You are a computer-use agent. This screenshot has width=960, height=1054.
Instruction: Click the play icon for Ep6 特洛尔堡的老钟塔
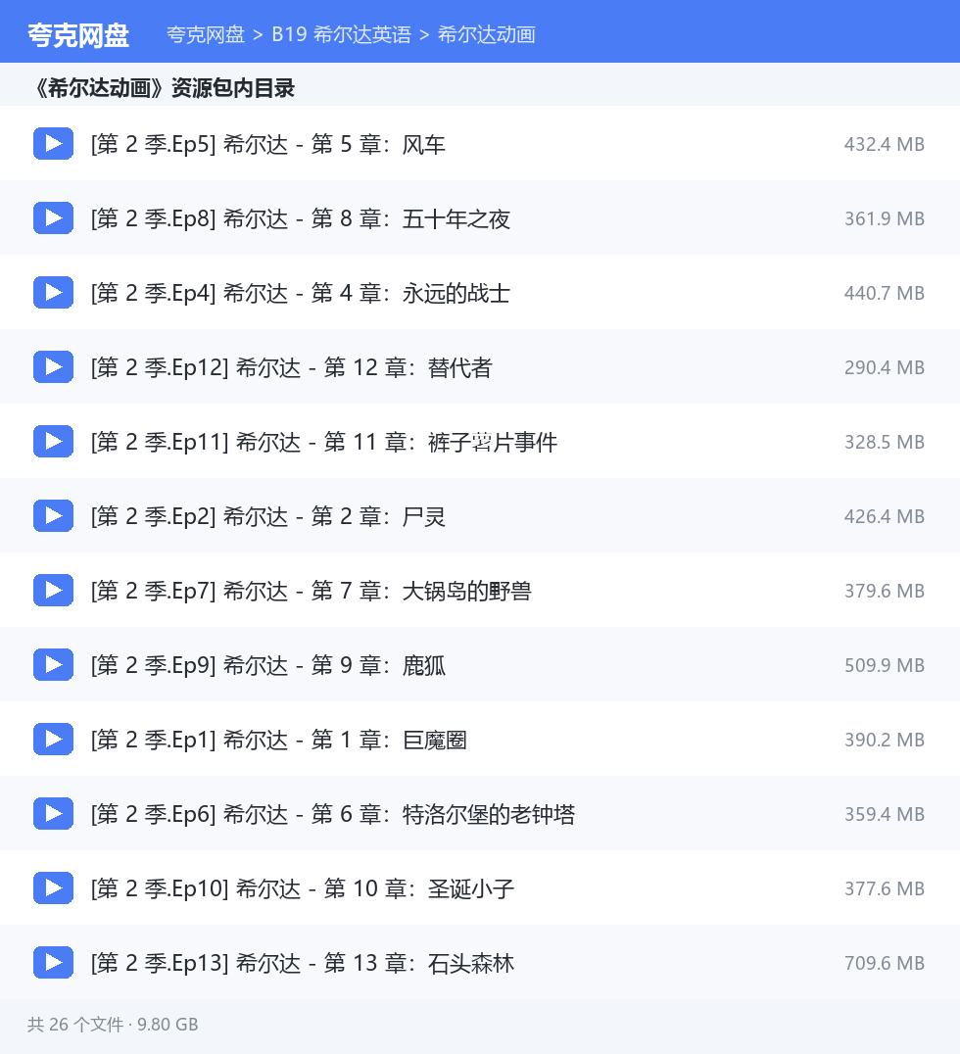[53, 813]
